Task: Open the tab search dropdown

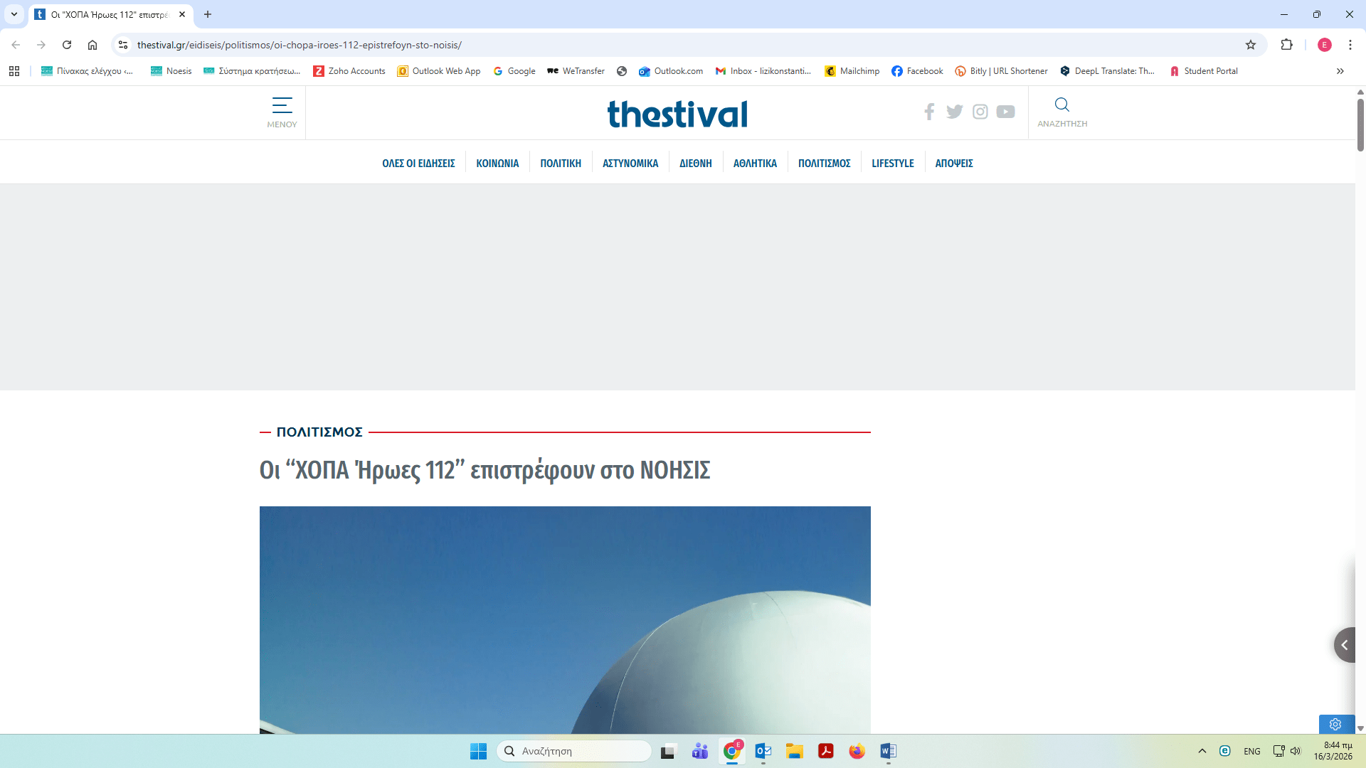Action: point(14,14)
